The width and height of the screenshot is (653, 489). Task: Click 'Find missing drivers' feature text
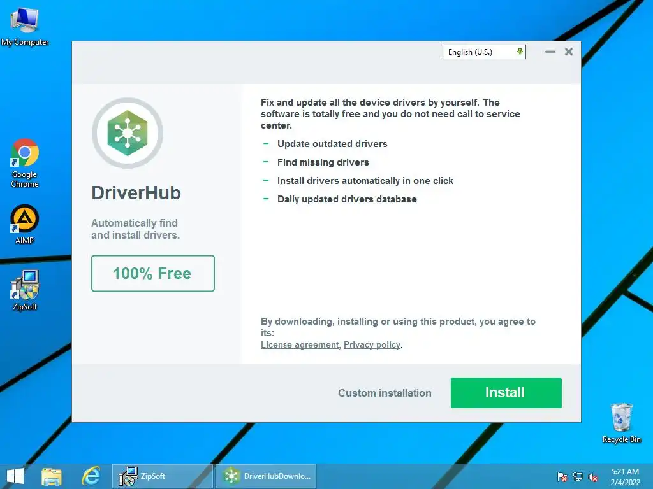[323, 162]
